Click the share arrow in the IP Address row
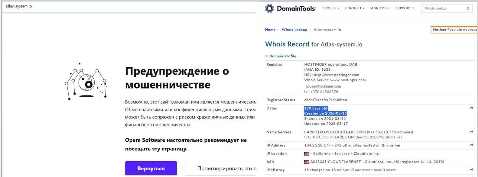478x177 pixels. [471, 145]
